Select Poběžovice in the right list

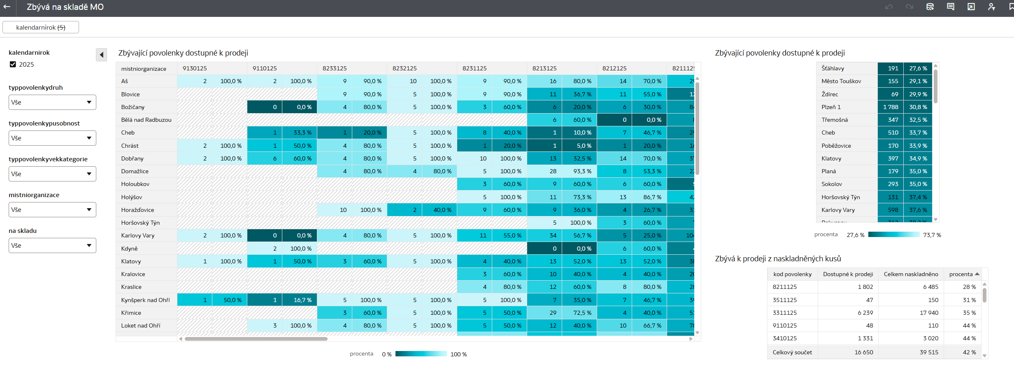pos(847,146)
